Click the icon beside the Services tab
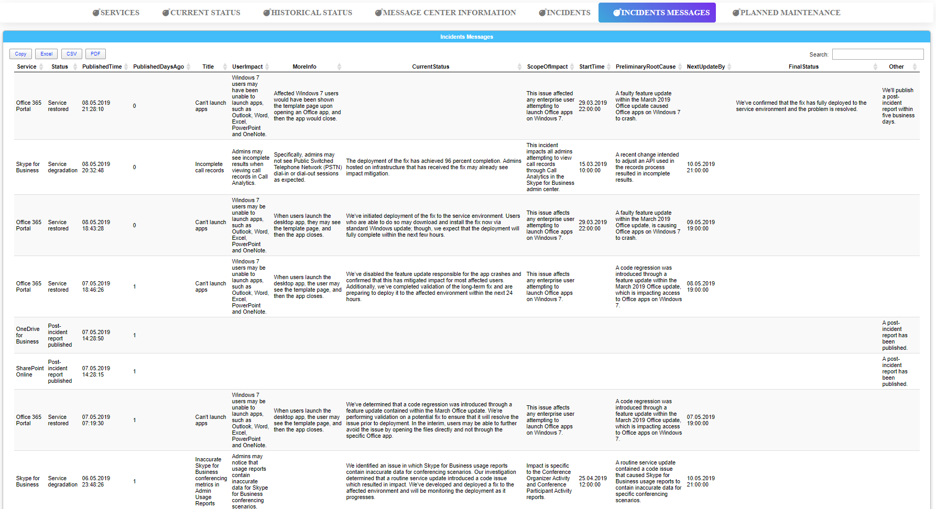Image resolution: width=936 pixels, height=509 pixels. (x=96, y=13)
